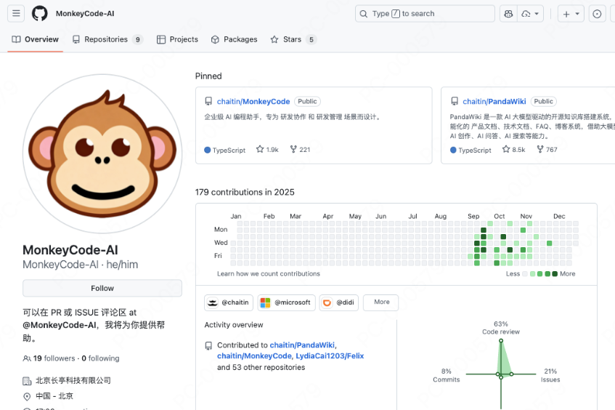Viewport: 615px width, 410px height.
Task: Click the darkest green contribution legend square
Action: (x=555, y=274)
